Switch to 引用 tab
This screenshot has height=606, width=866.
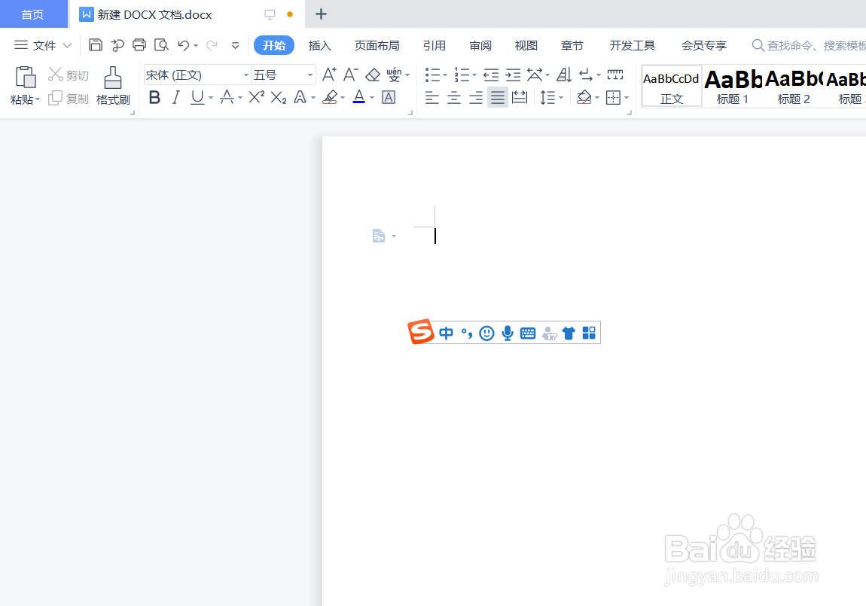[434, 45]
